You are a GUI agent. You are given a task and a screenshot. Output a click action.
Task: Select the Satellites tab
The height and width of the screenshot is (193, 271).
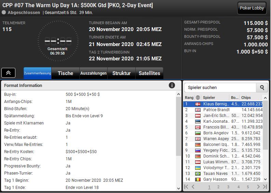tap(149, 73)
